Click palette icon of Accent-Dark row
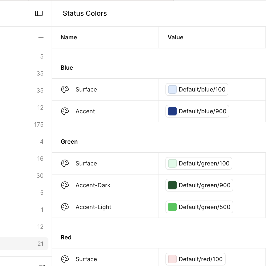 point(65,185)
